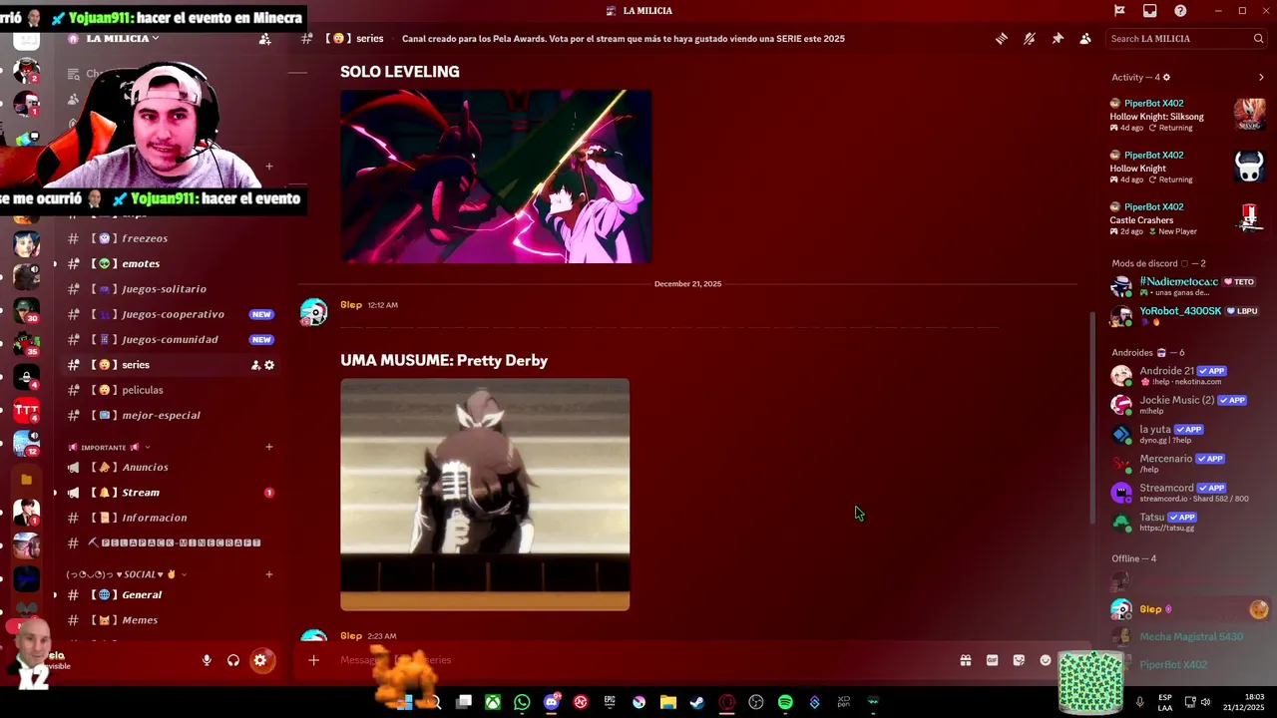Open Uma Musume Pretty Derby GIF
This screenshot has height=718, width=1277.
tap(485, 495)
